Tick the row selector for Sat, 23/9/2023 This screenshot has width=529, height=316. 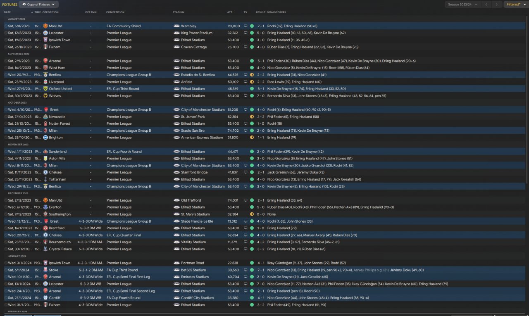(6, 82)
